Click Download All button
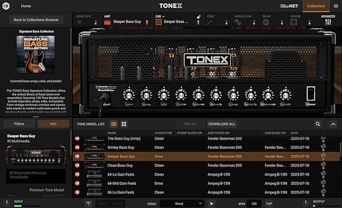The image size is (342, 208). click(x=222, y=124)
